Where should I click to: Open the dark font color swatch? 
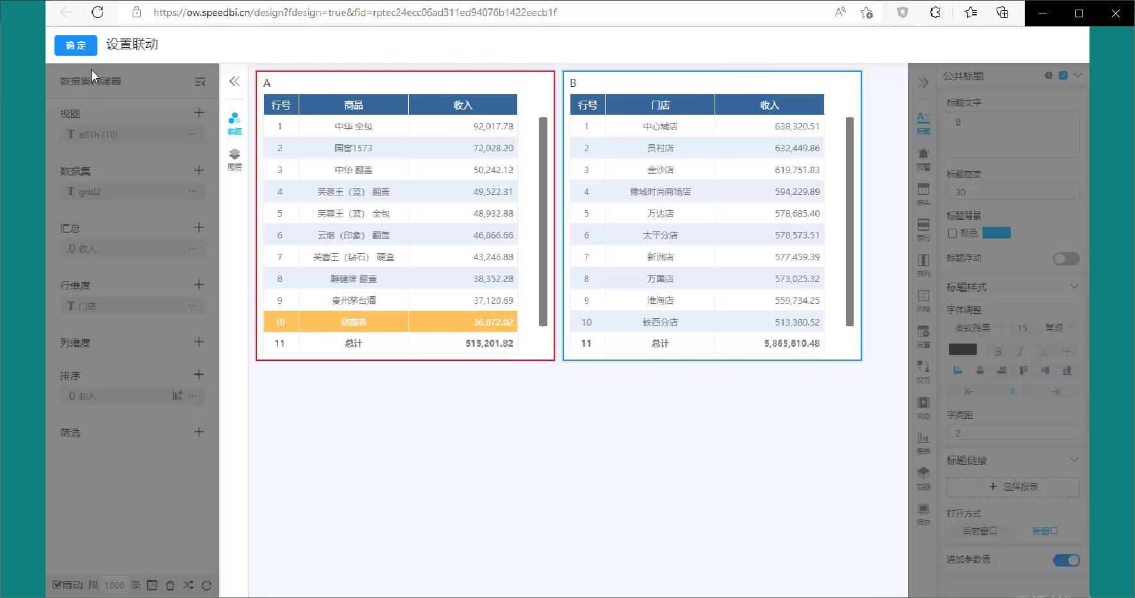[963, 350]
